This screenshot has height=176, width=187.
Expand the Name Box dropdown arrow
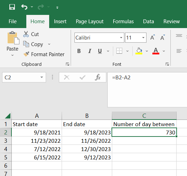42,77
